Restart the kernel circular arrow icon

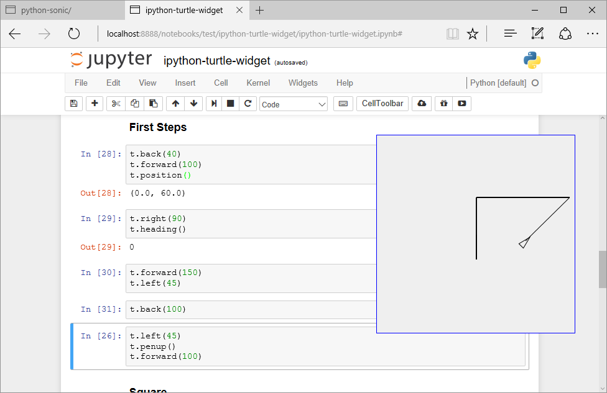pos(248,104)
